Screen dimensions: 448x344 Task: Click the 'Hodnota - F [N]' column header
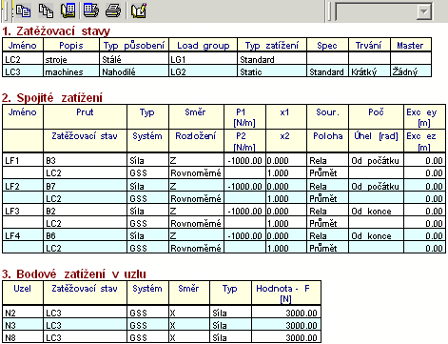[286, 293]
